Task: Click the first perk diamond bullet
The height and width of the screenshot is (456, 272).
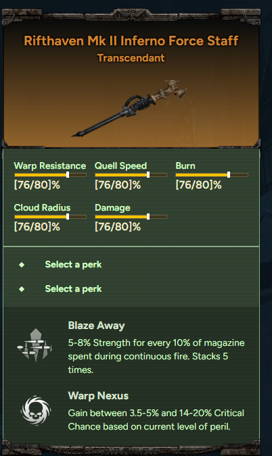Action: (22, 265)
